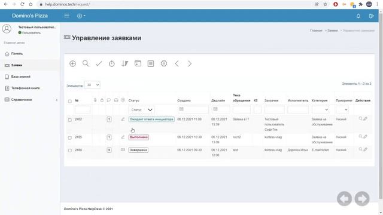Open the items-per-page dropdown showing 30
Viewport: 383px width, 215px height.
click(92, 85)
